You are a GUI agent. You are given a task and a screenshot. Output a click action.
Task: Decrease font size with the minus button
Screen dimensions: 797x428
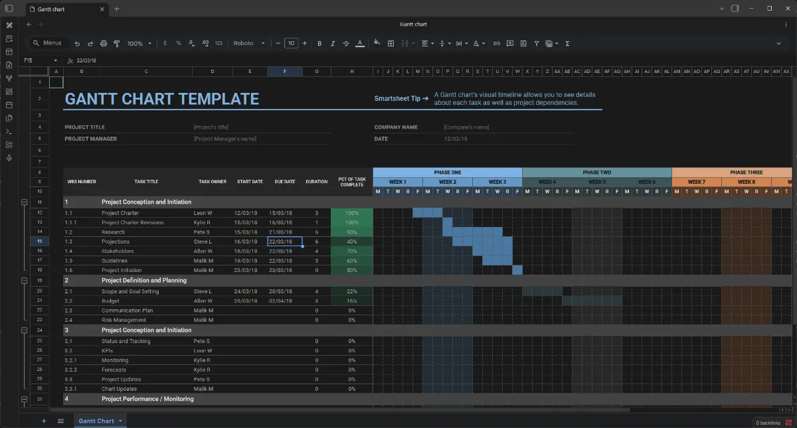pos(278,43)
